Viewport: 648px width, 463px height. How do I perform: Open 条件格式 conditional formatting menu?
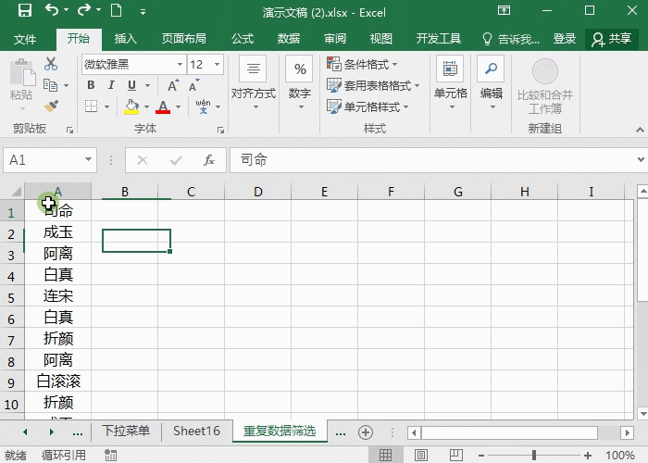(362, 64)
